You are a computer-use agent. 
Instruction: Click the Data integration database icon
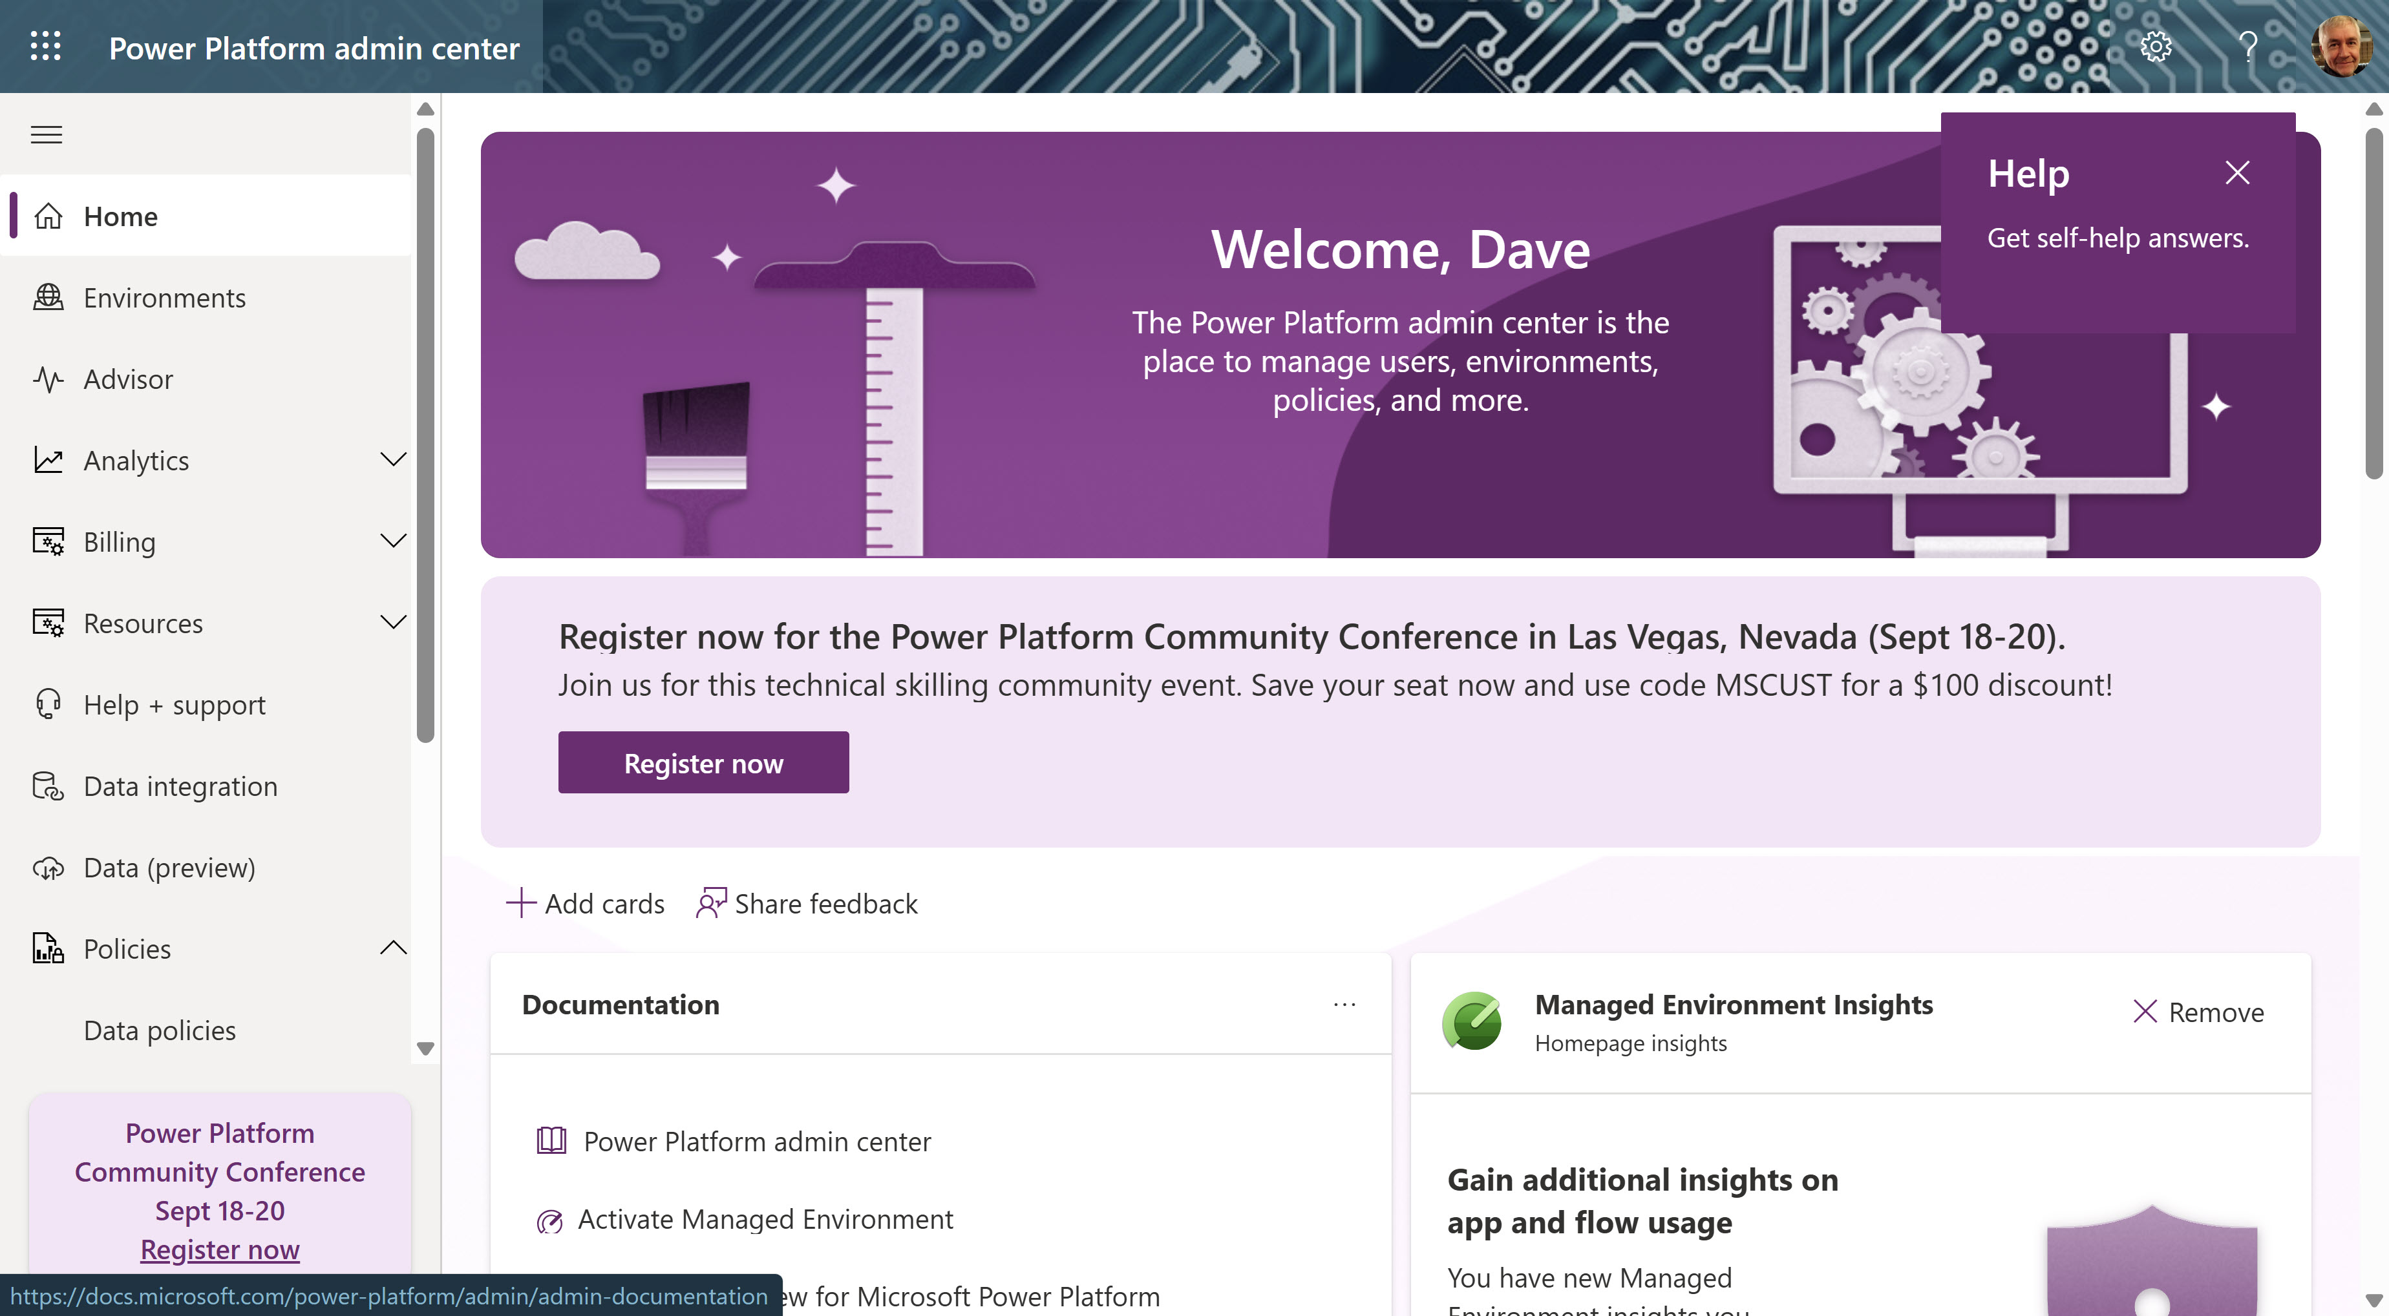(x=48, y=786)
